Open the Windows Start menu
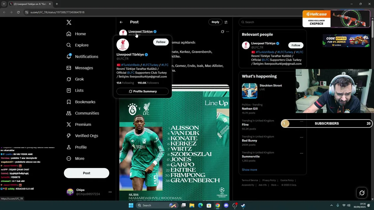Screen dimensions: 374x210 131,205
